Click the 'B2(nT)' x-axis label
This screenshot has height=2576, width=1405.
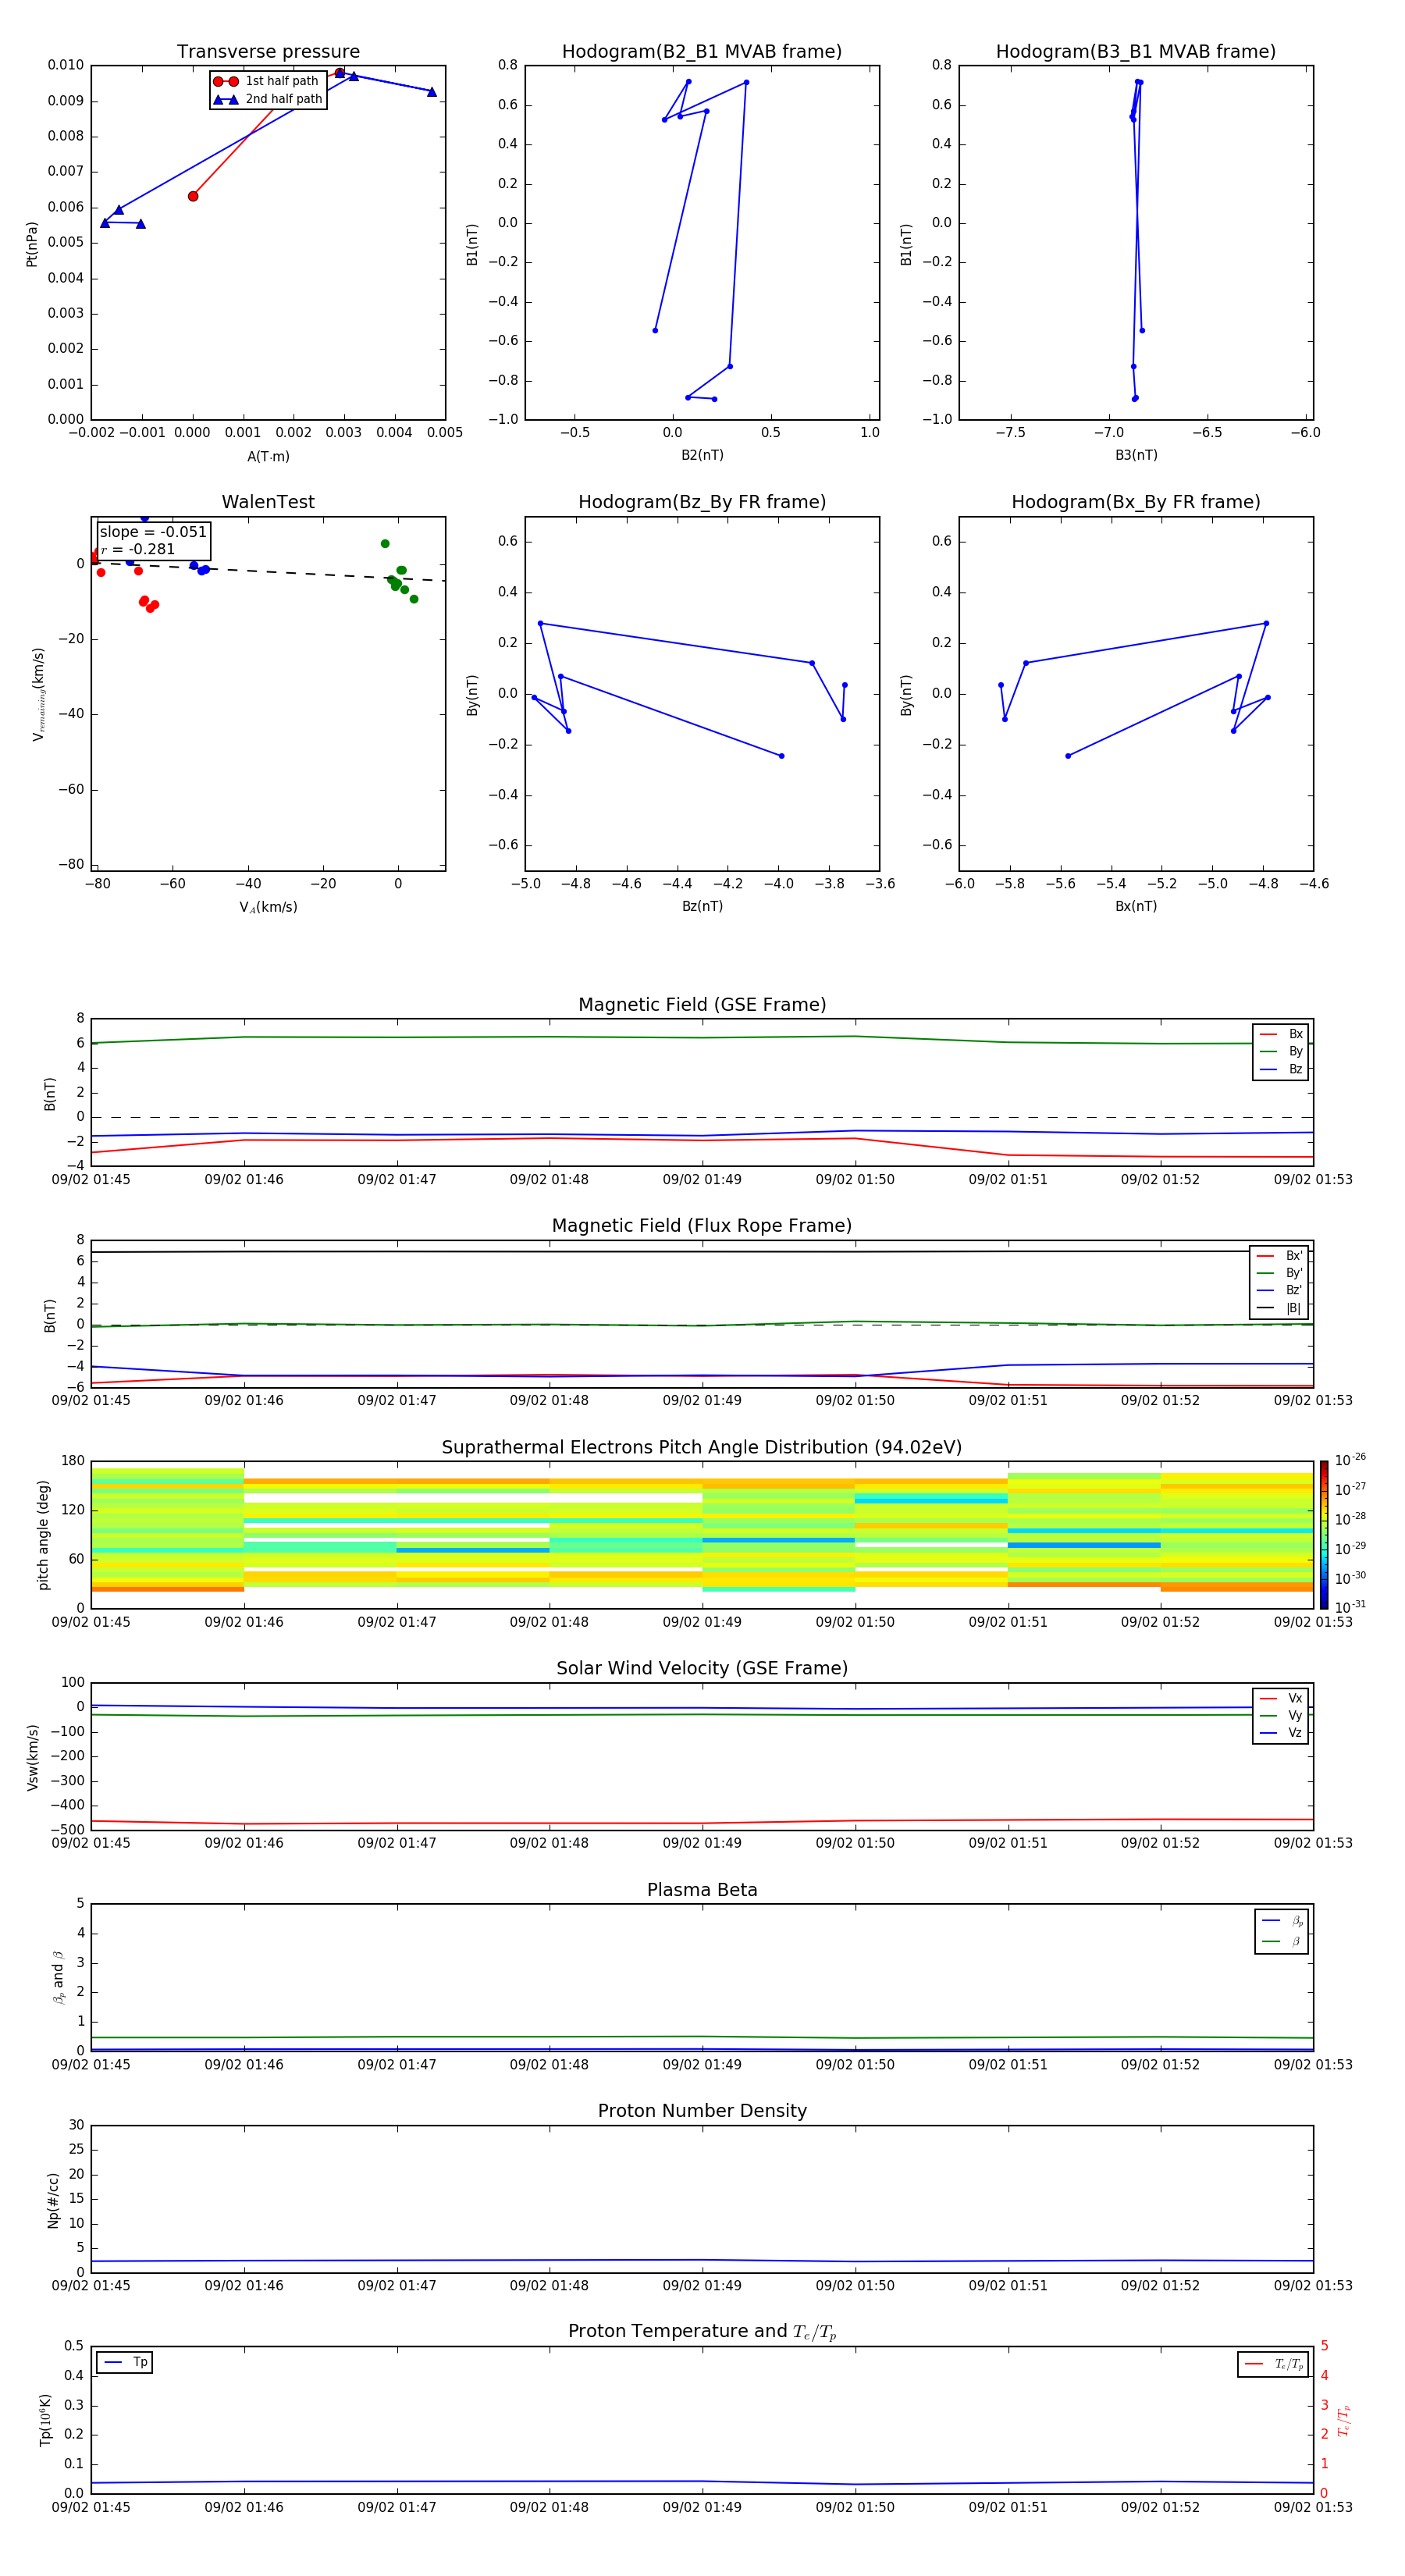click(x=702, y=455)
